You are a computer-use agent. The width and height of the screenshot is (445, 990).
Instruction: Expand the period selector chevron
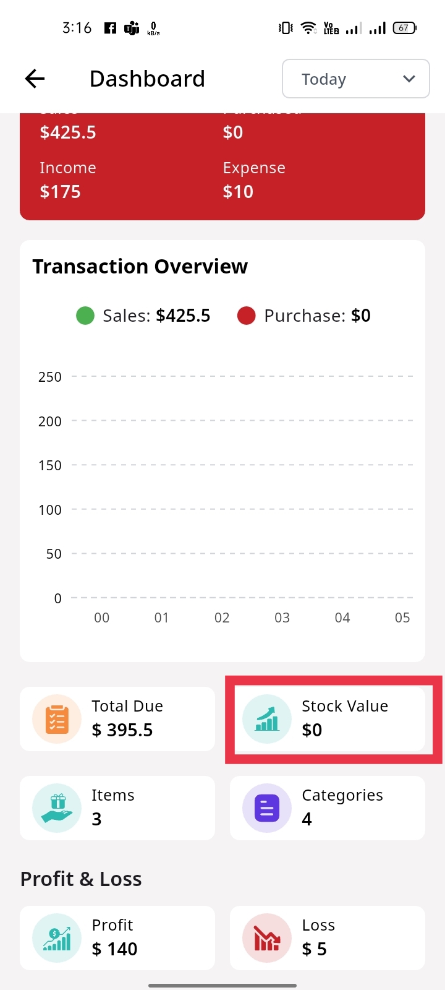(409, 79)
